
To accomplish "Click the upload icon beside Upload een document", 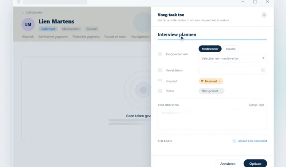I will click(234, 141).
